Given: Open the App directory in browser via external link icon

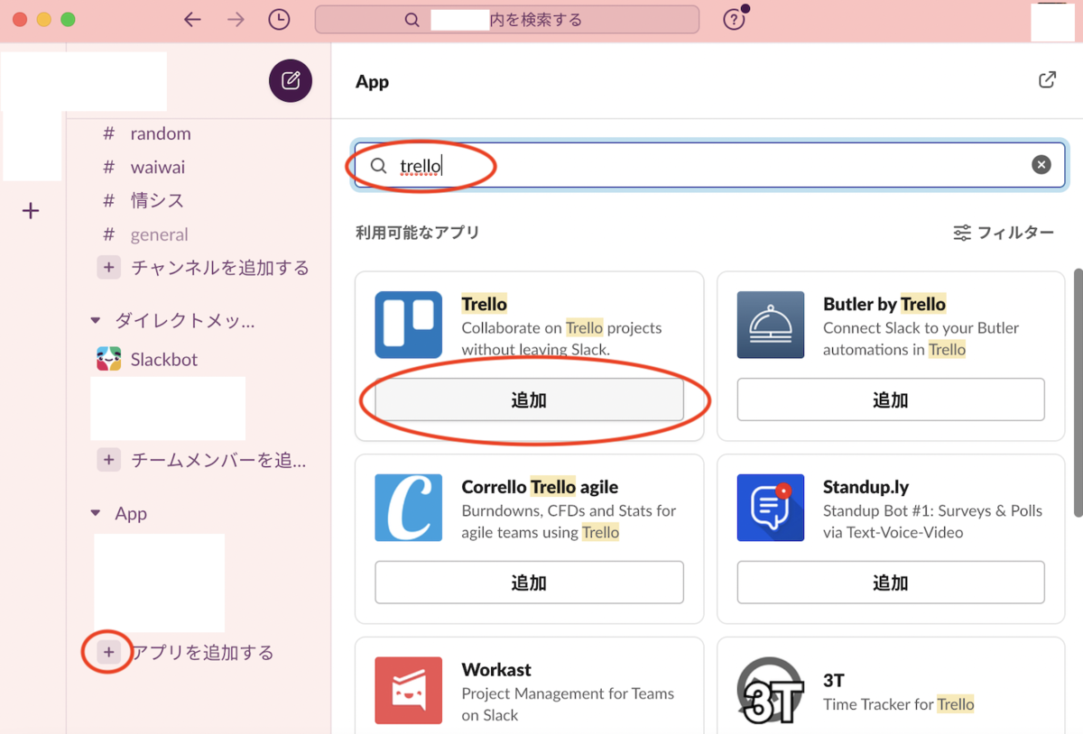Looking at the screenshot, I should click(x=1046, y=79).
